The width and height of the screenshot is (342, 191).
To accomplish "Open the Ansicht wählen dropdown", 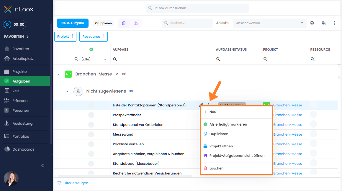I will click(270, 23).
